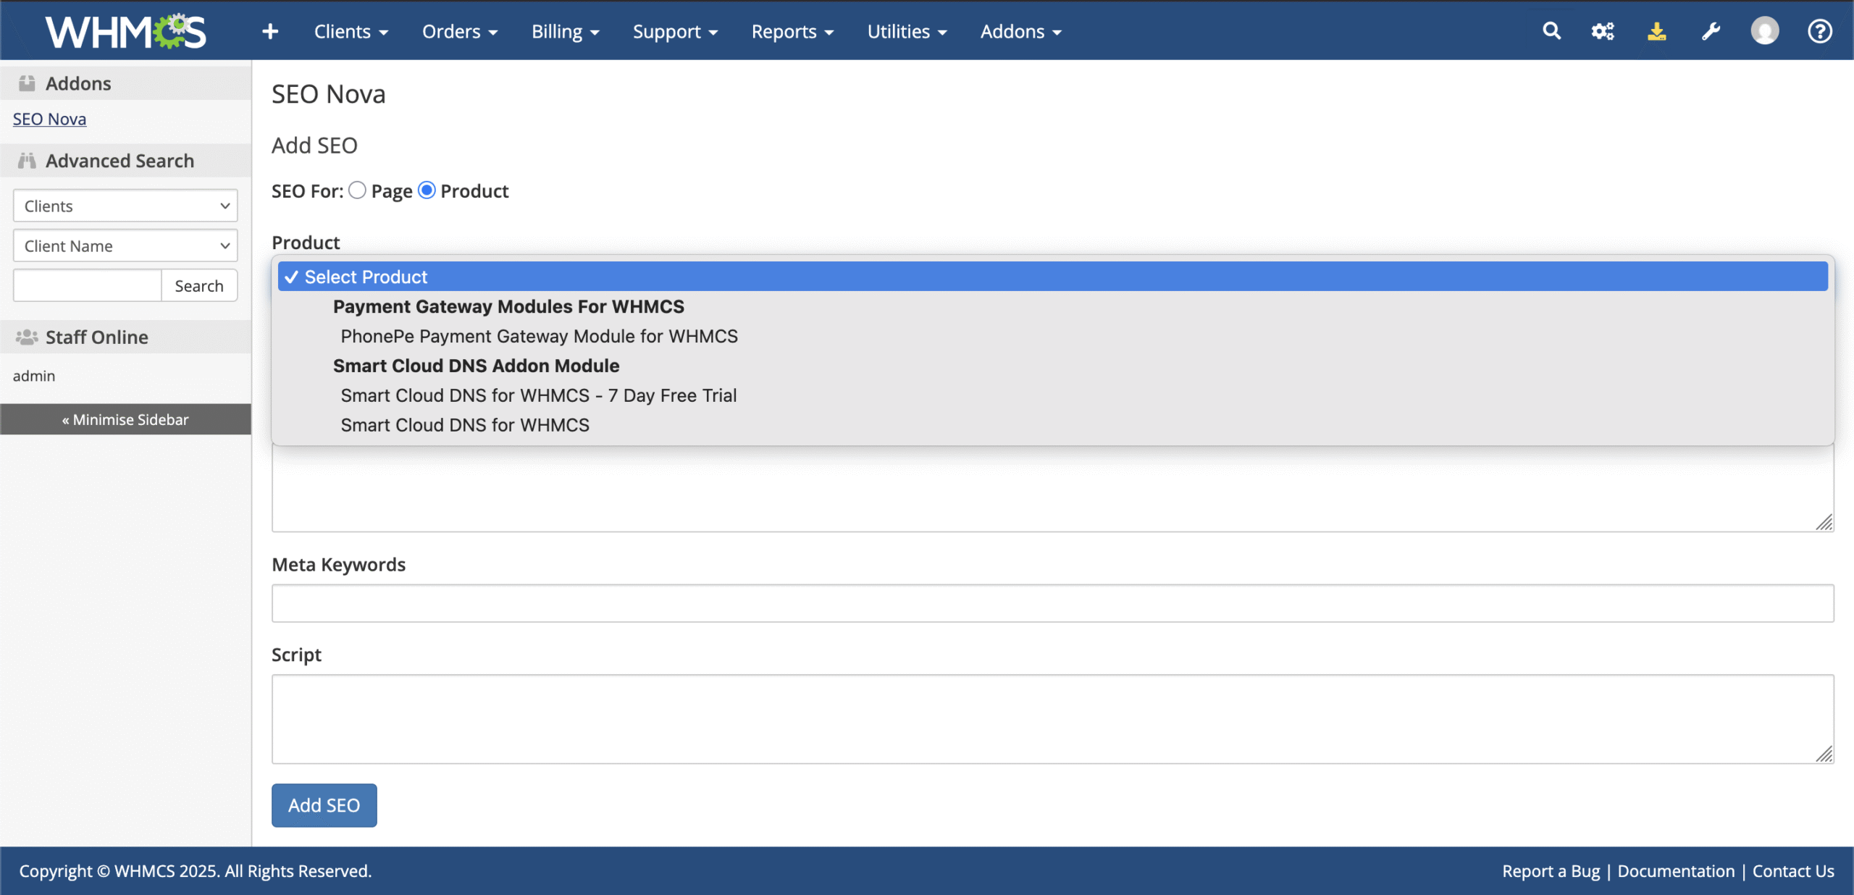Click the plus quick-add icon
The height and width of the screenshot is (895, 1854).
tap(269, 32)
